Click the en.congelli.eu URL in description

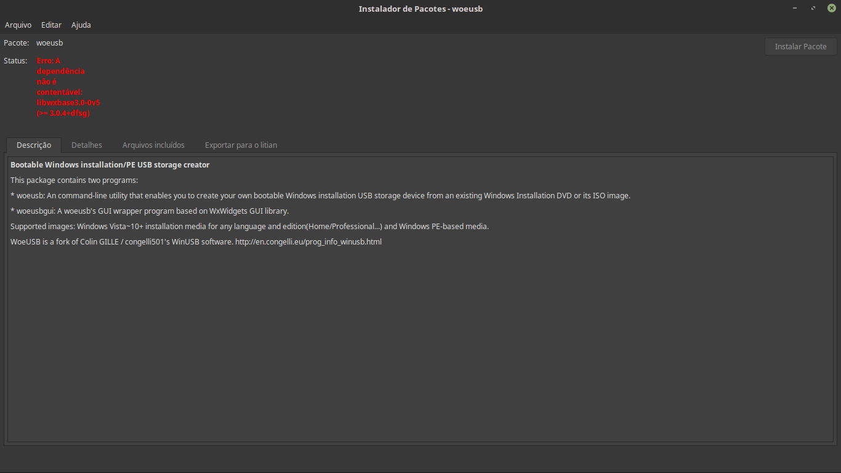(308, 242)
